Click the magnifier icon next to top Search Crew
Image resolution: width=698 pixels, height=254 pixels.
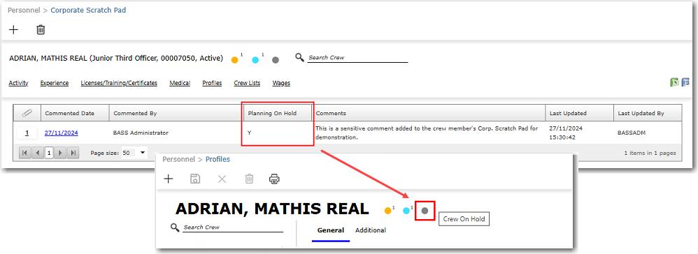(x=299, y=57)
